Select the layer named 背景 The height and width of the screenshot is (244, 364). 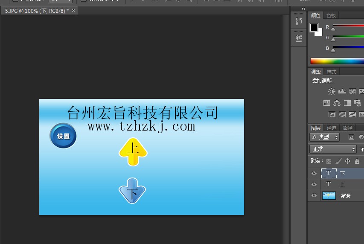coord(345,196)
